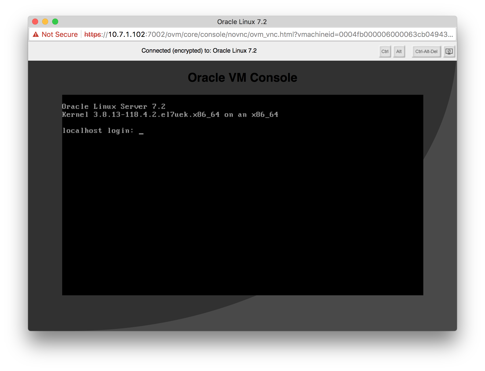
Task: Click the Oracle Linux Server 7.2 text line
Action: pos(114,107)
